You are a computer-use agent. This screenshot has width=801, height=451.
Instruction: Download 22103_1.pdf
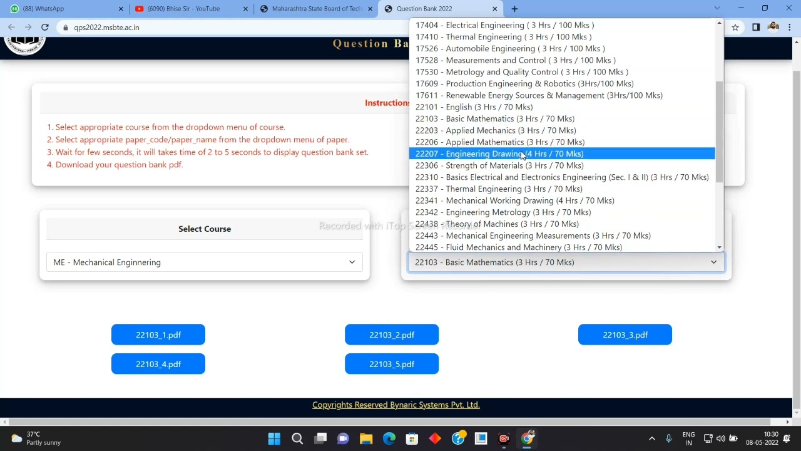pyautogui.click(x=158, y=335)
